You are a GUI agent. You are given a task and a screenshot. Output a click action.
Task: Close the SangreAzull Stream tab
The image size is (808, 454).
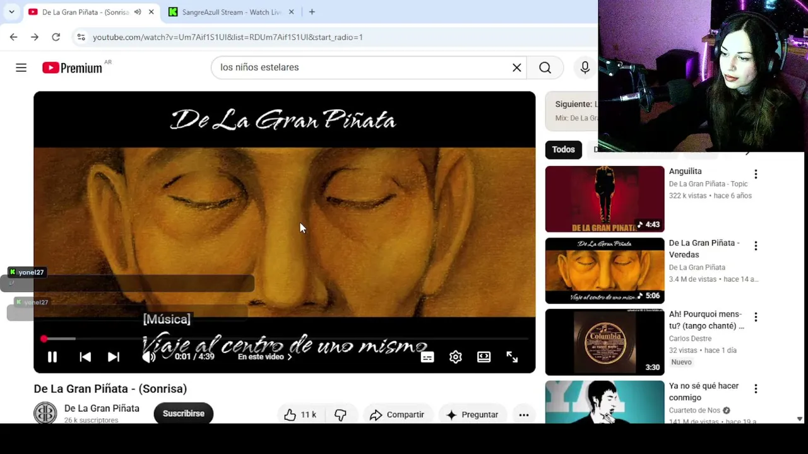click(291, 12)
